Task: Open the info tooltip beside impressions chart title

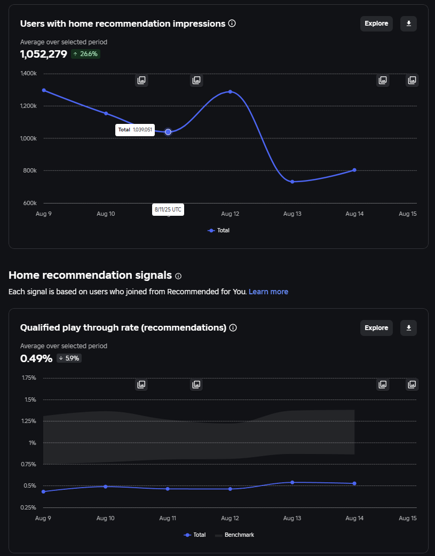Action: coord(232,24)
